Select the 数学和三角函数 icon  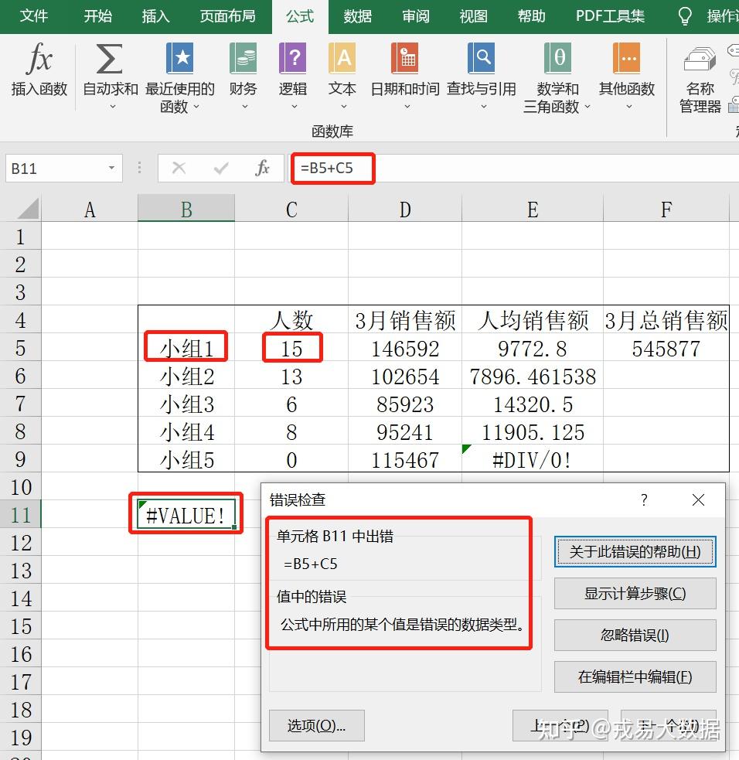point(557,58)
